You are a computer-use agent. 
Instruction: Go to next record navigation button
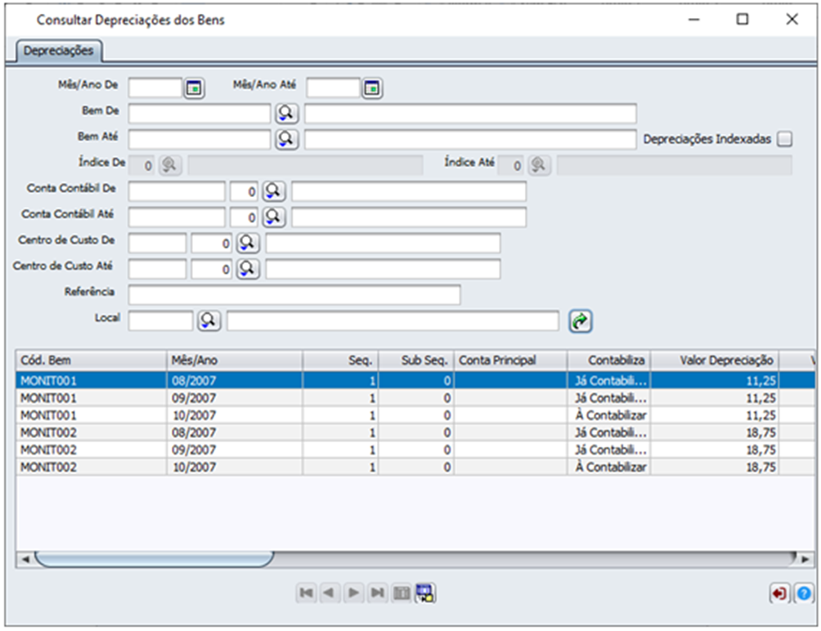353,593
